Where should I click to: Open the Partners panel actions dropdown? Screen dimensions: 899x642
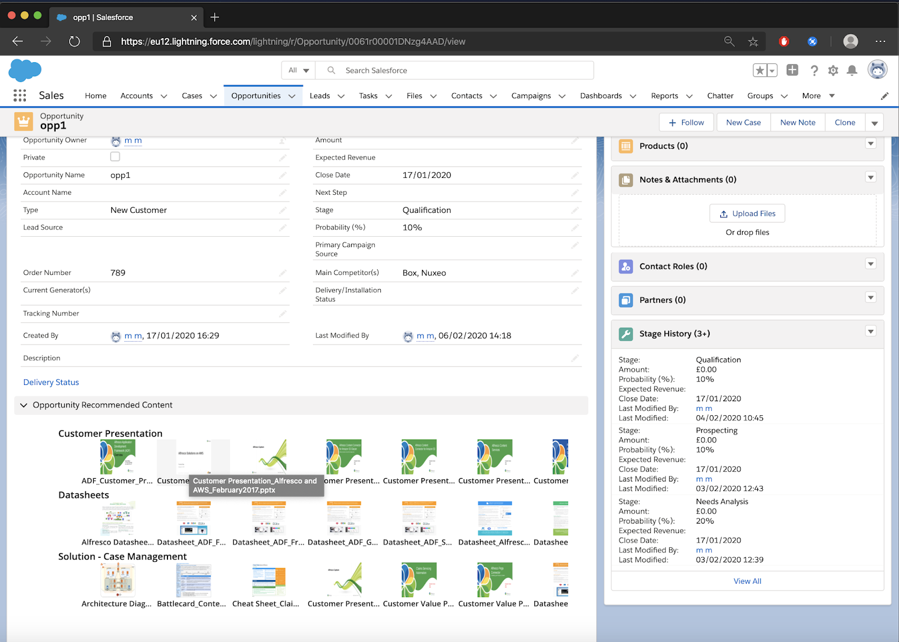pyautogui.click(x=870, y=297)
